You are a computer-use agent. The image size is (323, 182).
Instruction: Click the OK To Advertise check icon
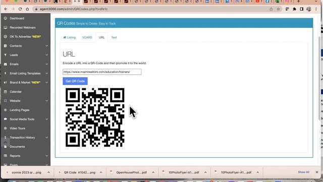point(6,36)
